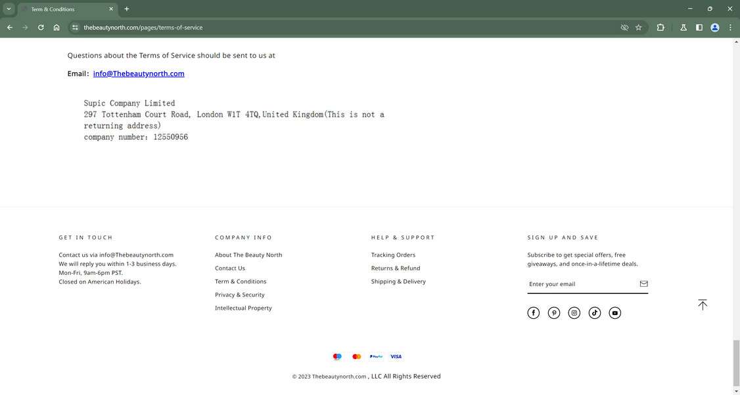Click the HELP & SUPPORT heading
The image size is (740, 395).
pos(403,238)
